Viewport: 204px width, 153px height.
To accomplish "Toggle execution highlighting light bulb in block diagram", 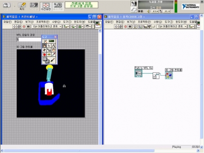I will click(135, 26).
